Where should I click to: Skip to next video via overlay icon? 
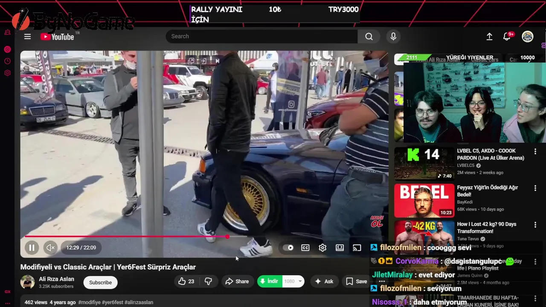217,61
